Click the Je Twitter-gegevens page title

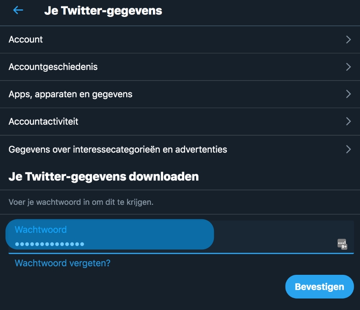[x=103, y=11]
